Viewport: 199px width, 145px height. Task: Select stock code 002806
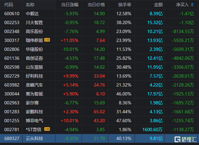point(12,49)
